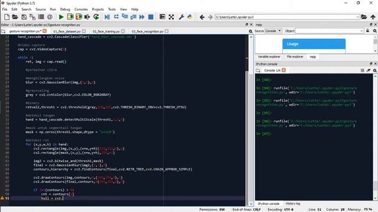Switch to 02_face_training.py tab
This screenshot has width=378, height=212.
point(106,31)
